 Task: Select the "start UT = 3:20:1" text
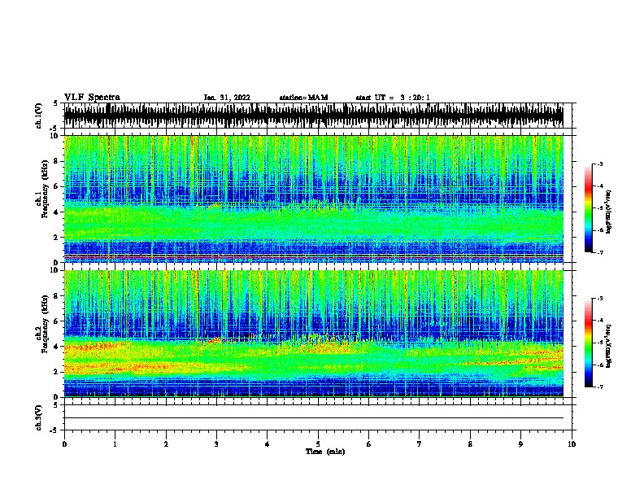pyautogui.click(x=393, y=98)
